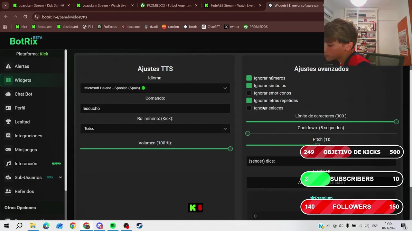Click the Comando input field

point(155,108)
